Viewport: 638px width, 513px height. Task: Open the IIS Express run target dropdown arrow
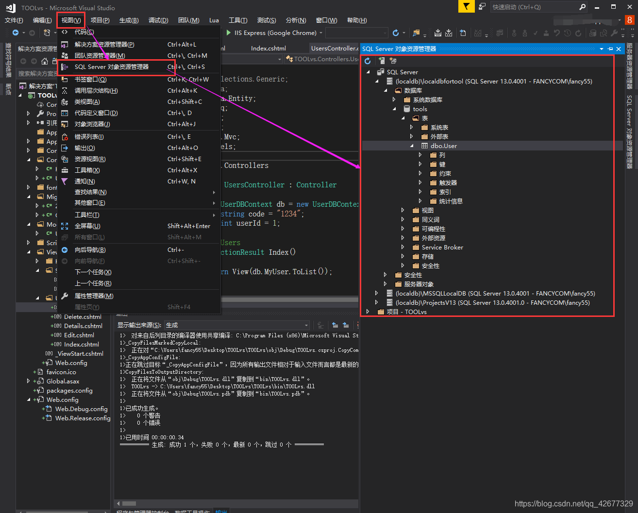click(321, 33)
